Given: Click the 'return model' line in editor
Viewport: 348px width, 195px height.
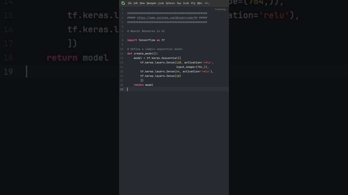Looking at the screenshot, I should point(144,85).
